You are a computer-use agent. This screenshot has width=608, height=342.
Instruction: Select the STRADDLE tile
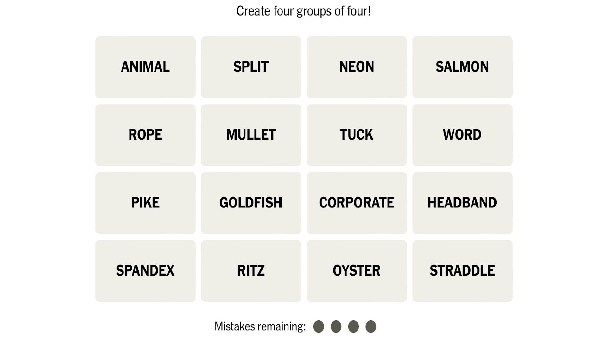462,271
